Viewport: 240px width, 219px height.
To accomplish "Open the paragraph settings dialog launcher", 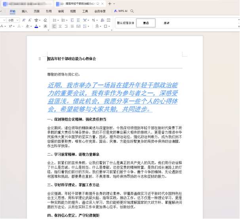I will 112,30.
